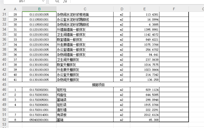Click value 65.308
Screen dimensions: 204x128
145,120
